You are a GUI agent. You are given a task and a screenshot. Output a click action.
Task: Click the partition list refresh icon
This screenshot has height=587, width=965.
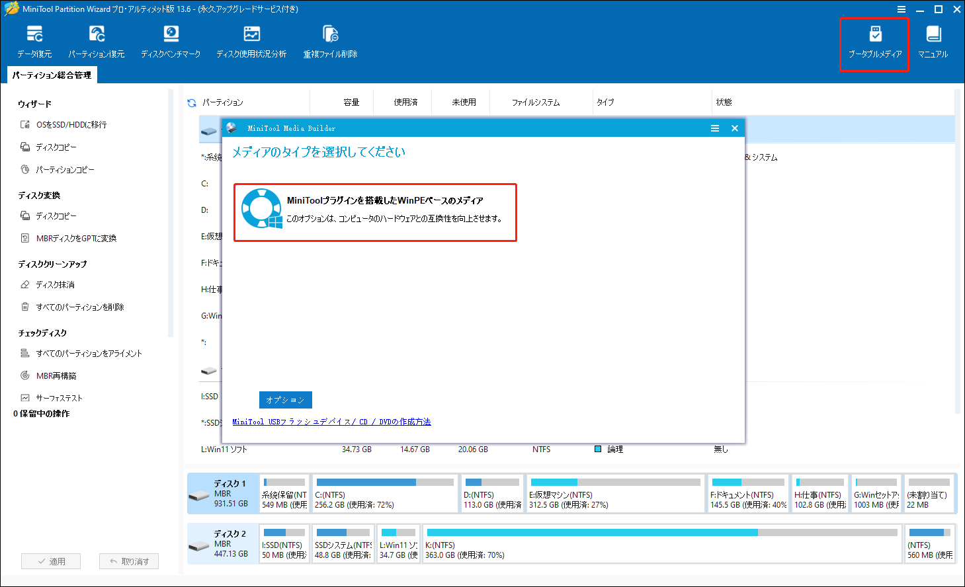192,102
